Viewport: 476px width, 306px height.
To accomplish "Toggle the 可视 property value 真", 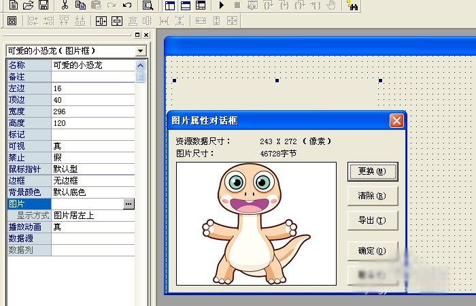I will (93, 146).
